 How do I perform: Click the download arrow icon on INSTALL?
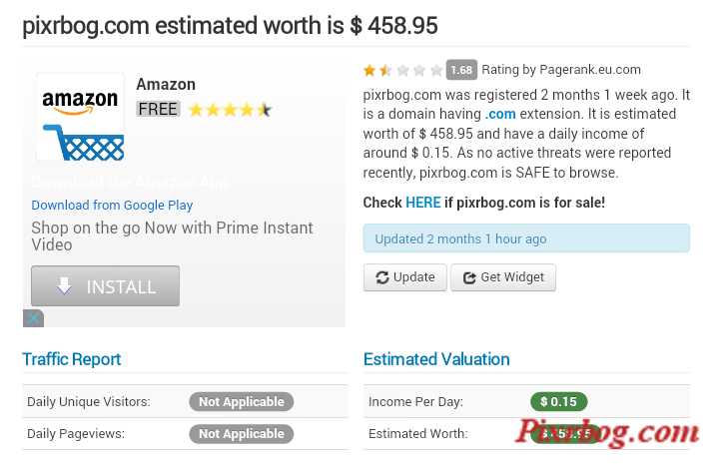(x=64, y=285)
